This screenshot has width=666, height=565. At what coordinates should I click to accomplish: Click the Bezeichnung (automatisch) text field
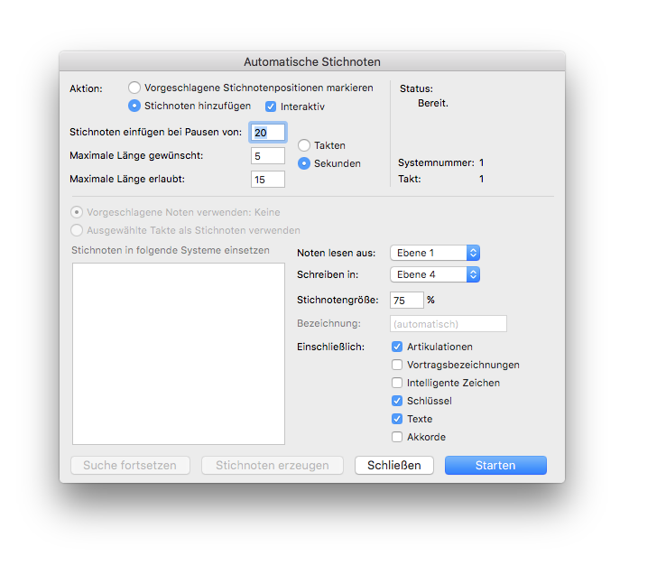pos(449,324)
